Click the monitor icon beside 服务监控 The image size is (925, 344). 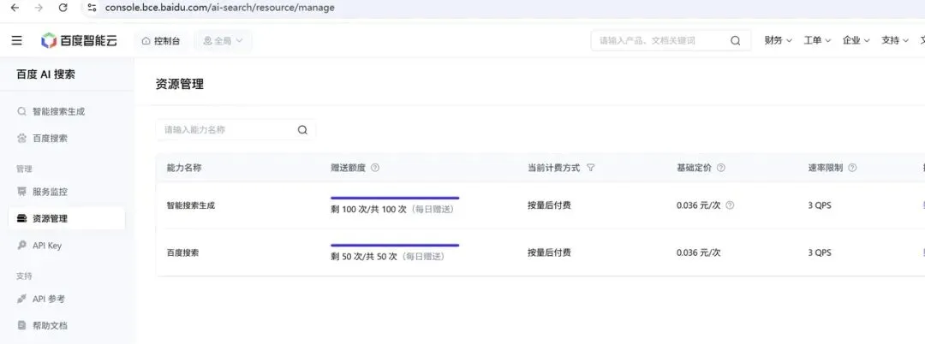click(x=21, y=192)
